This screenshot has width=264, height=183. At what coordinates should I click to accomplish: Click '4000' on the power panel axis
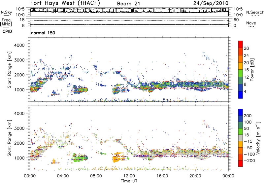pyautogui.click(x=19, y=45)
